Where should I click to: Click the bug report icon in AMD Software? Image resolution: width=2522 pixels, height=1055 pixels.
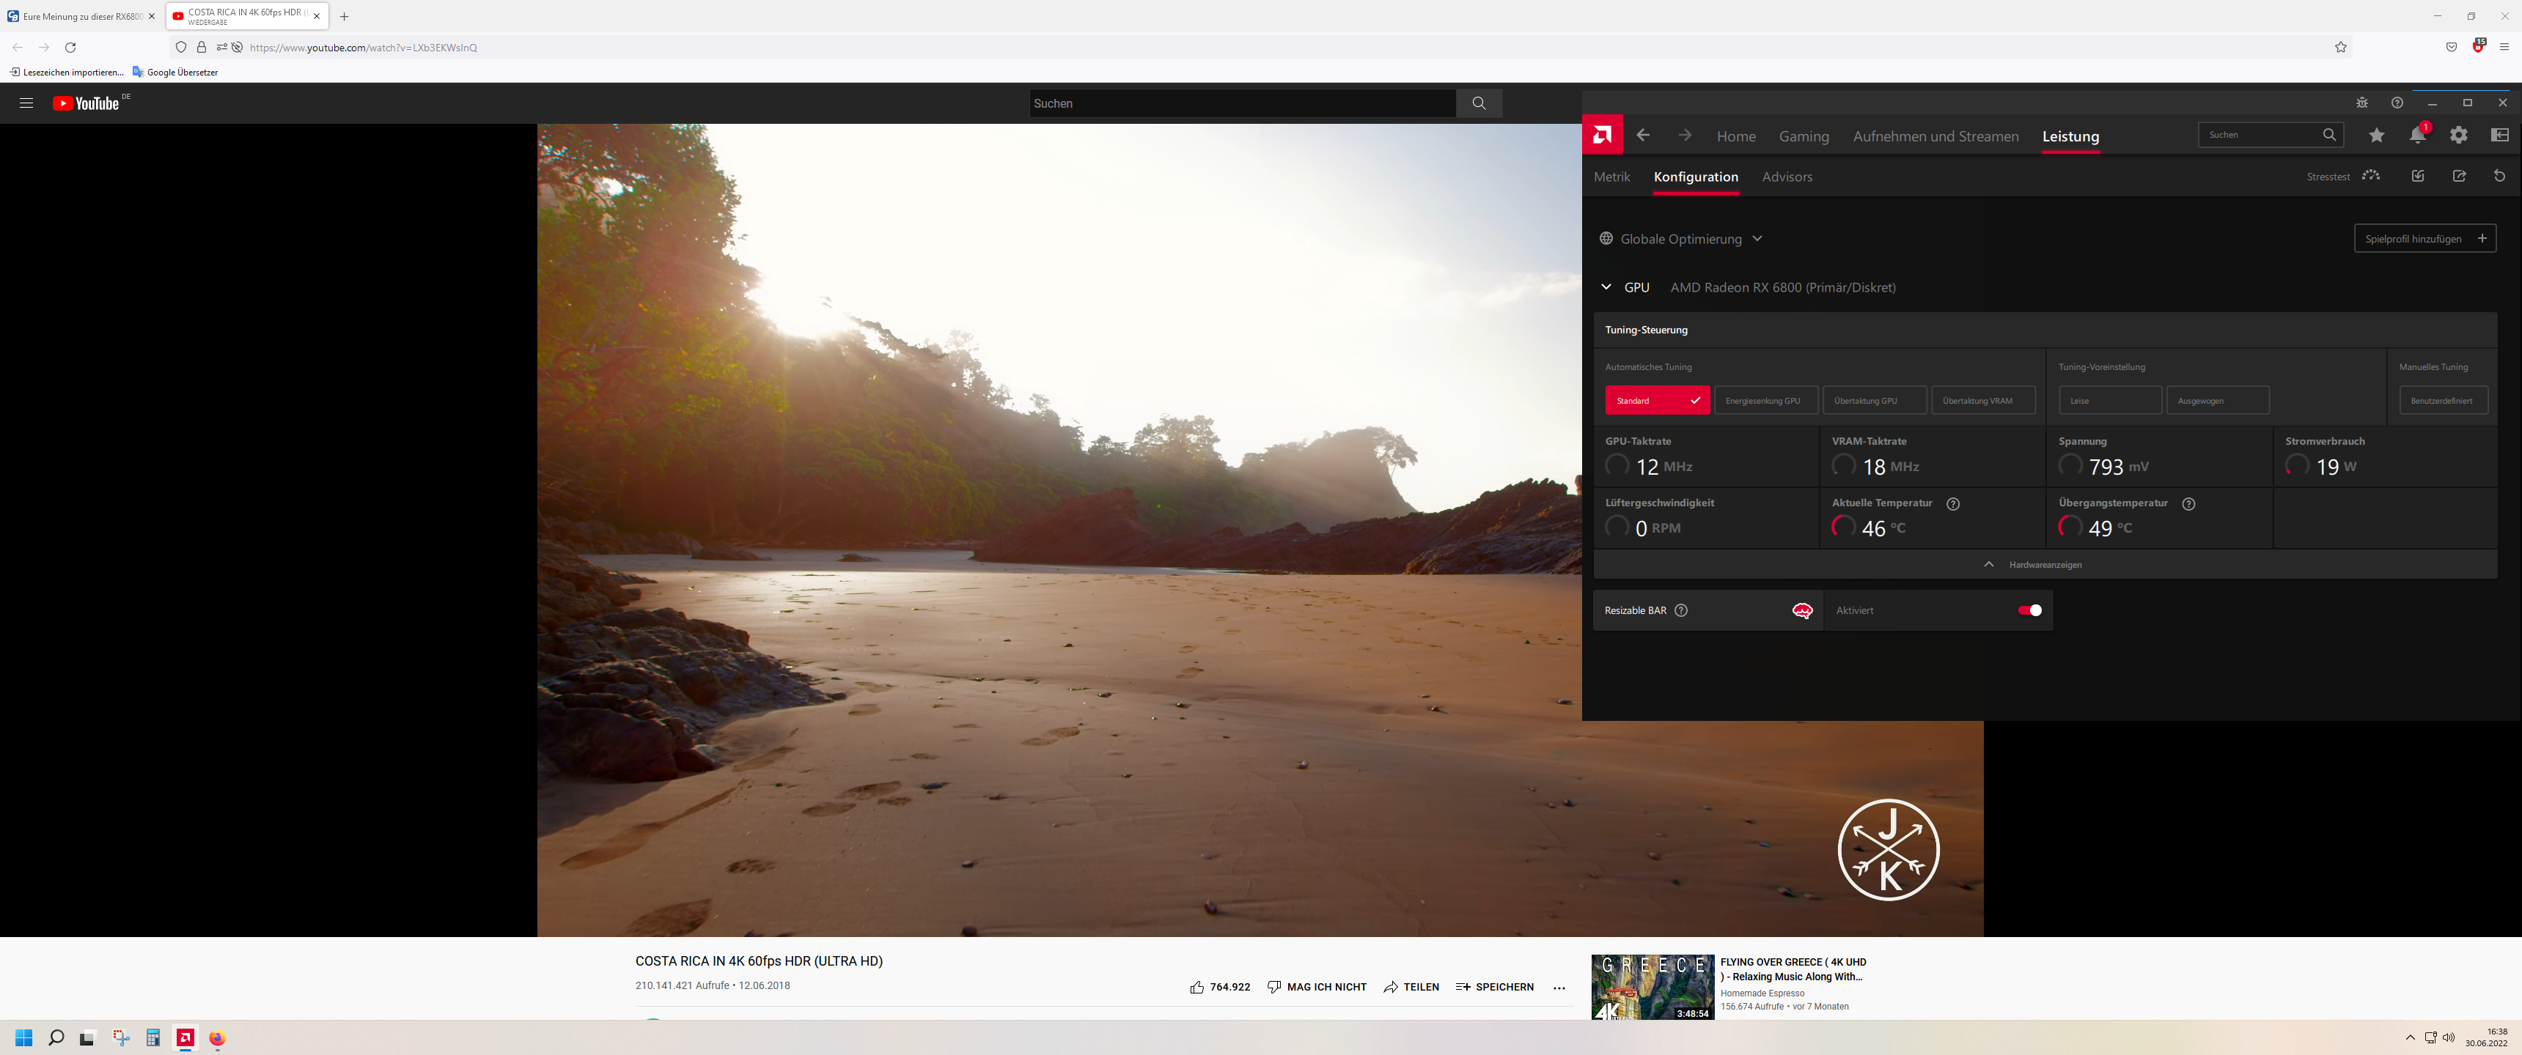pyautogui.click(x=2361, y=102)
